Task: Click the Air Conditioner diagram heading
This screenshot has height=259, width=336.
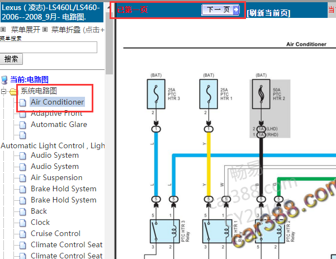Action: click(x=306, y=44)
